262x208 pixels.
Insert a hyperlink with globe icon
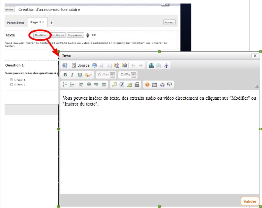[x=151, y=65]
